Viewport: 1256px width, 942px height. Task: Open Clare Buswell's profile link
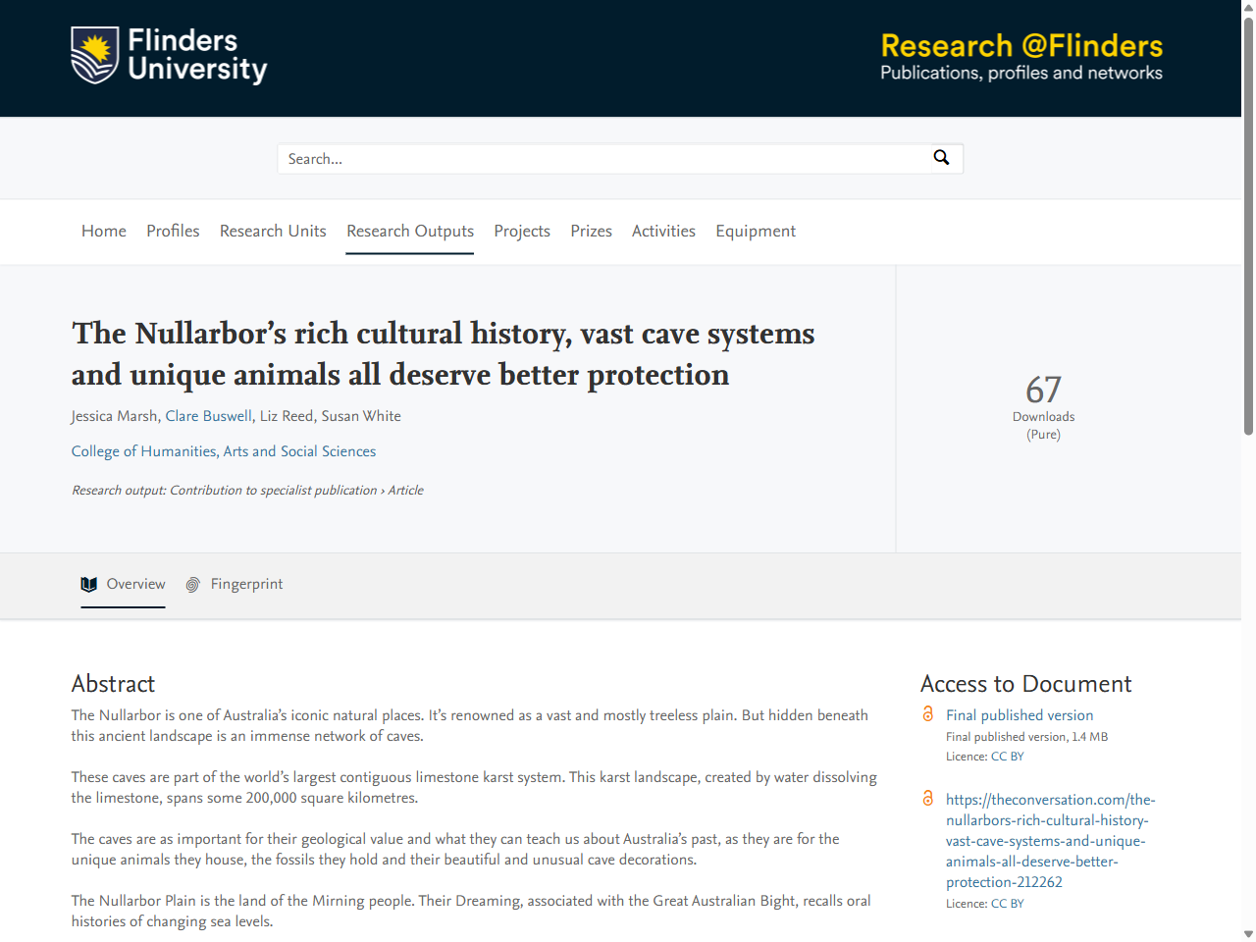208,416
